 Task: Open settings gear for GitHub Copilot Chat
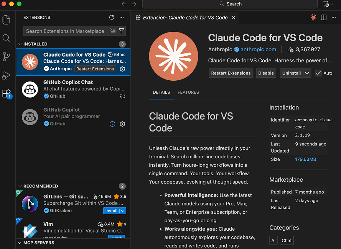click(x=122, y=96)
